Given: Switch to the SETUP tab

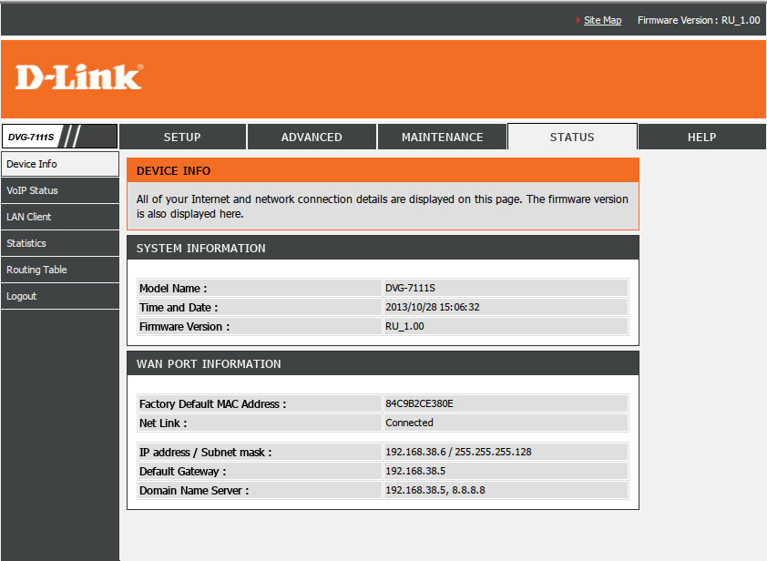Looking at the screenshot, I should tap(182, 137).
